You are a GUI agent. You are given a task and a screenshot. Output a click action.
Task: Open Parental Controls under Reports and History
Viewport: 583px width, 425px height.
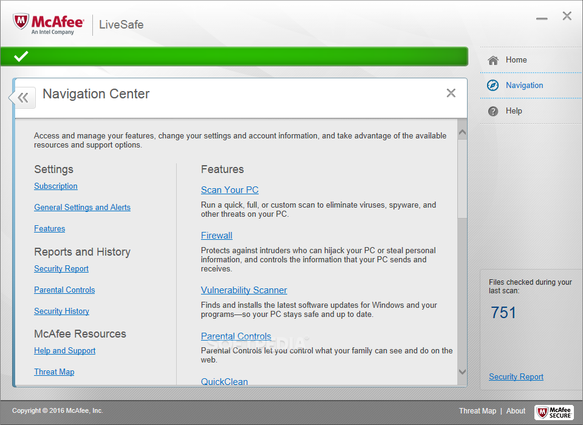tap(64, 290)
